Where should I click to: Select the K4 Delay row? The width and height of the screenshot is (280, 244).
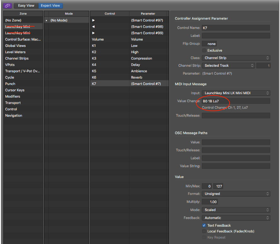[129, 65]
